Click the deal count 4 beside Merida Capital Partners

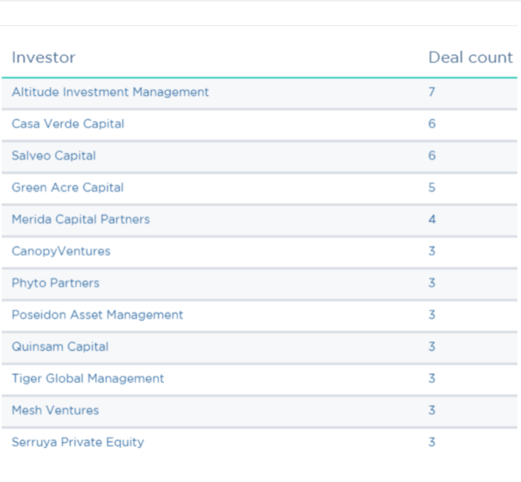pyautogui.click(x=431, y=219)
